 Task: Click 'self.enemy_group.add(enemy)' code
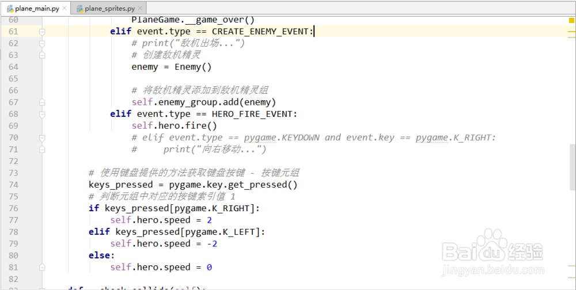pos(204,102)
